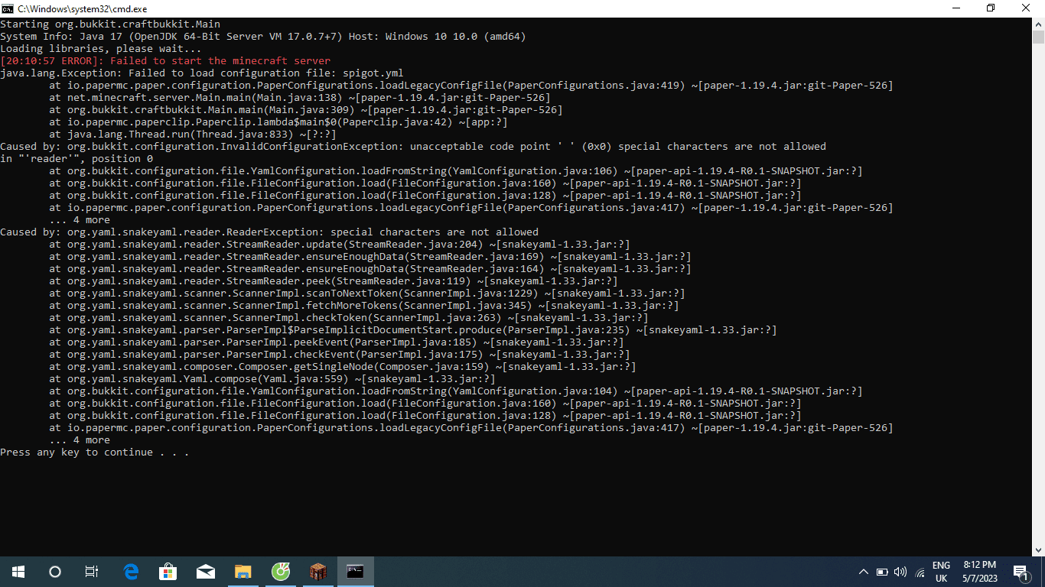Click the "loadFromString(YamlConfiguration.java:104)" line

tap(456, 391)
